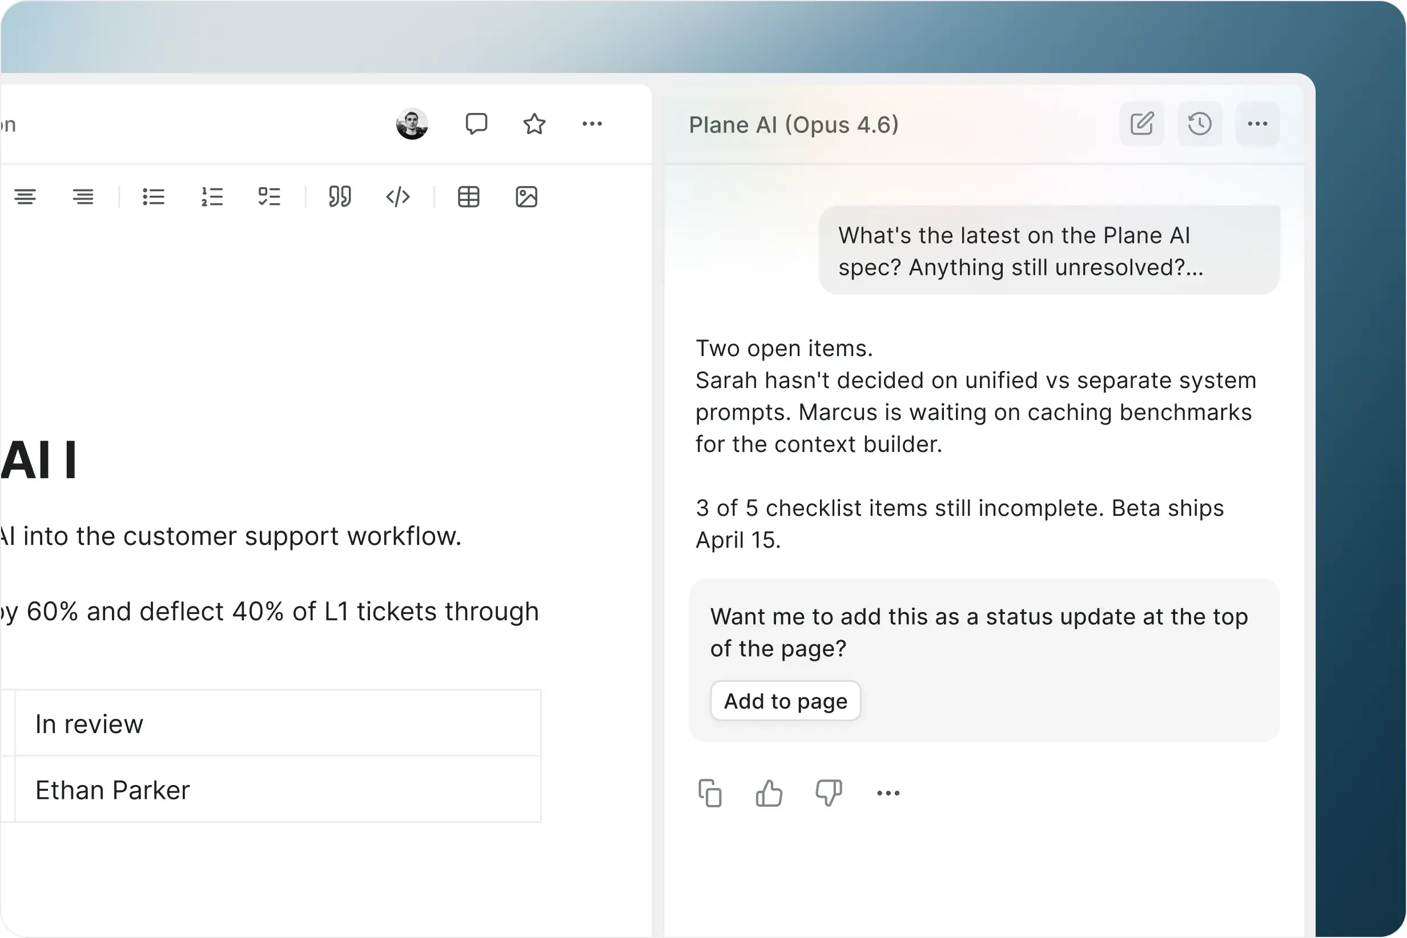This screenshot has width=1407, height=938.
Task: Give a thumbs up to the AI response
Action: point(769,793)
